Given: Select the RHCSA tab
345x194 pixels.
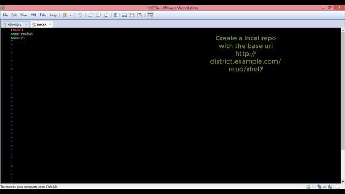Looking at the screenshot, I should coord(42,25).
